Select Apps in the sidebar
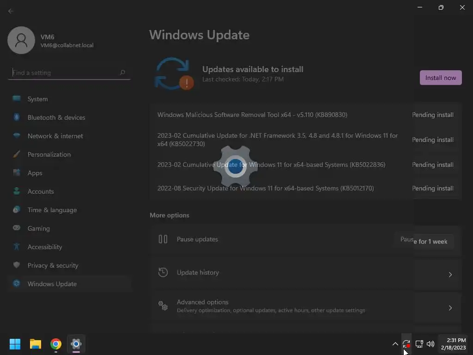 (69, 173)
